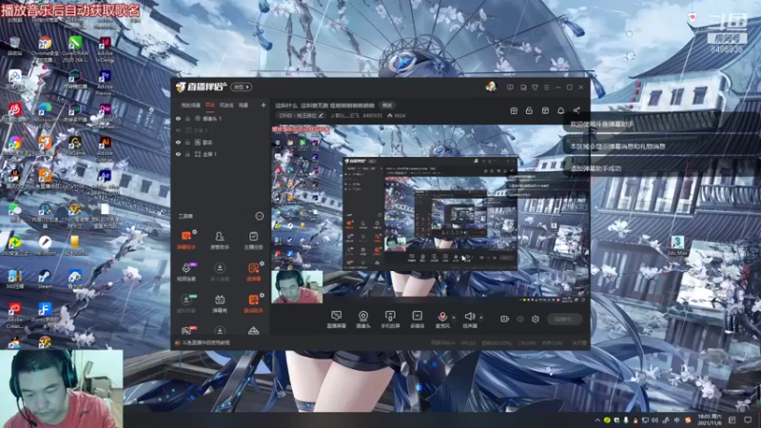Switch to the first scene tab
Screen dimensions: 761x428
pyautogui.click(x=191, y=105)
